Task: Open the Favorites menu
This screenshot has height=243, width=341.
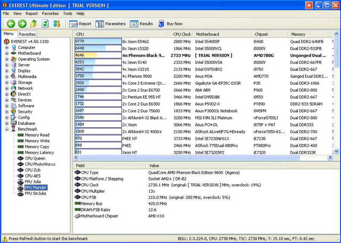Action: (x=50, y=14)
